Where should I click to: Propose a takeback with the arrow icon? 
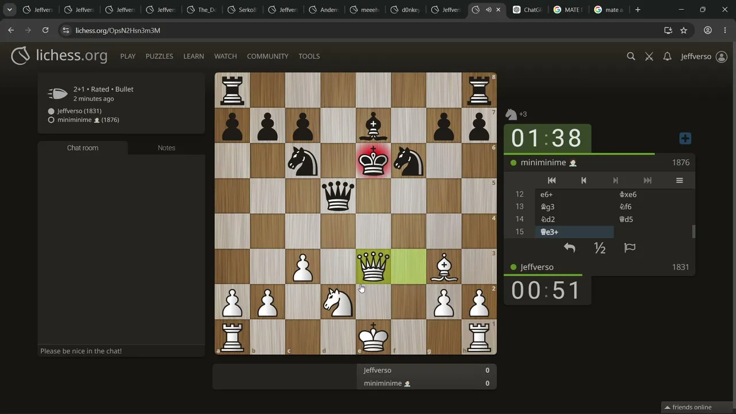pos(569,248)
